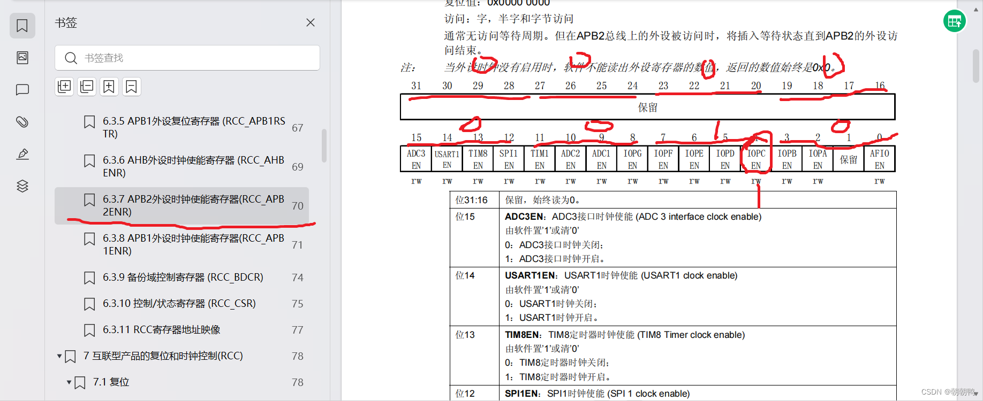Open bookmark 6.3.7 APB2外设时钟使能寄存器

(x=182, y=205)
